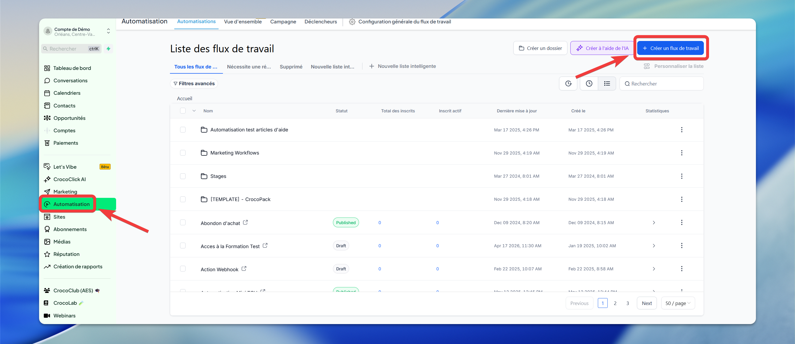Expand statistics for Acces à la Formation Test
Image resolution: width=795 pixels, height=344 pixels.
tap(654, 246)
